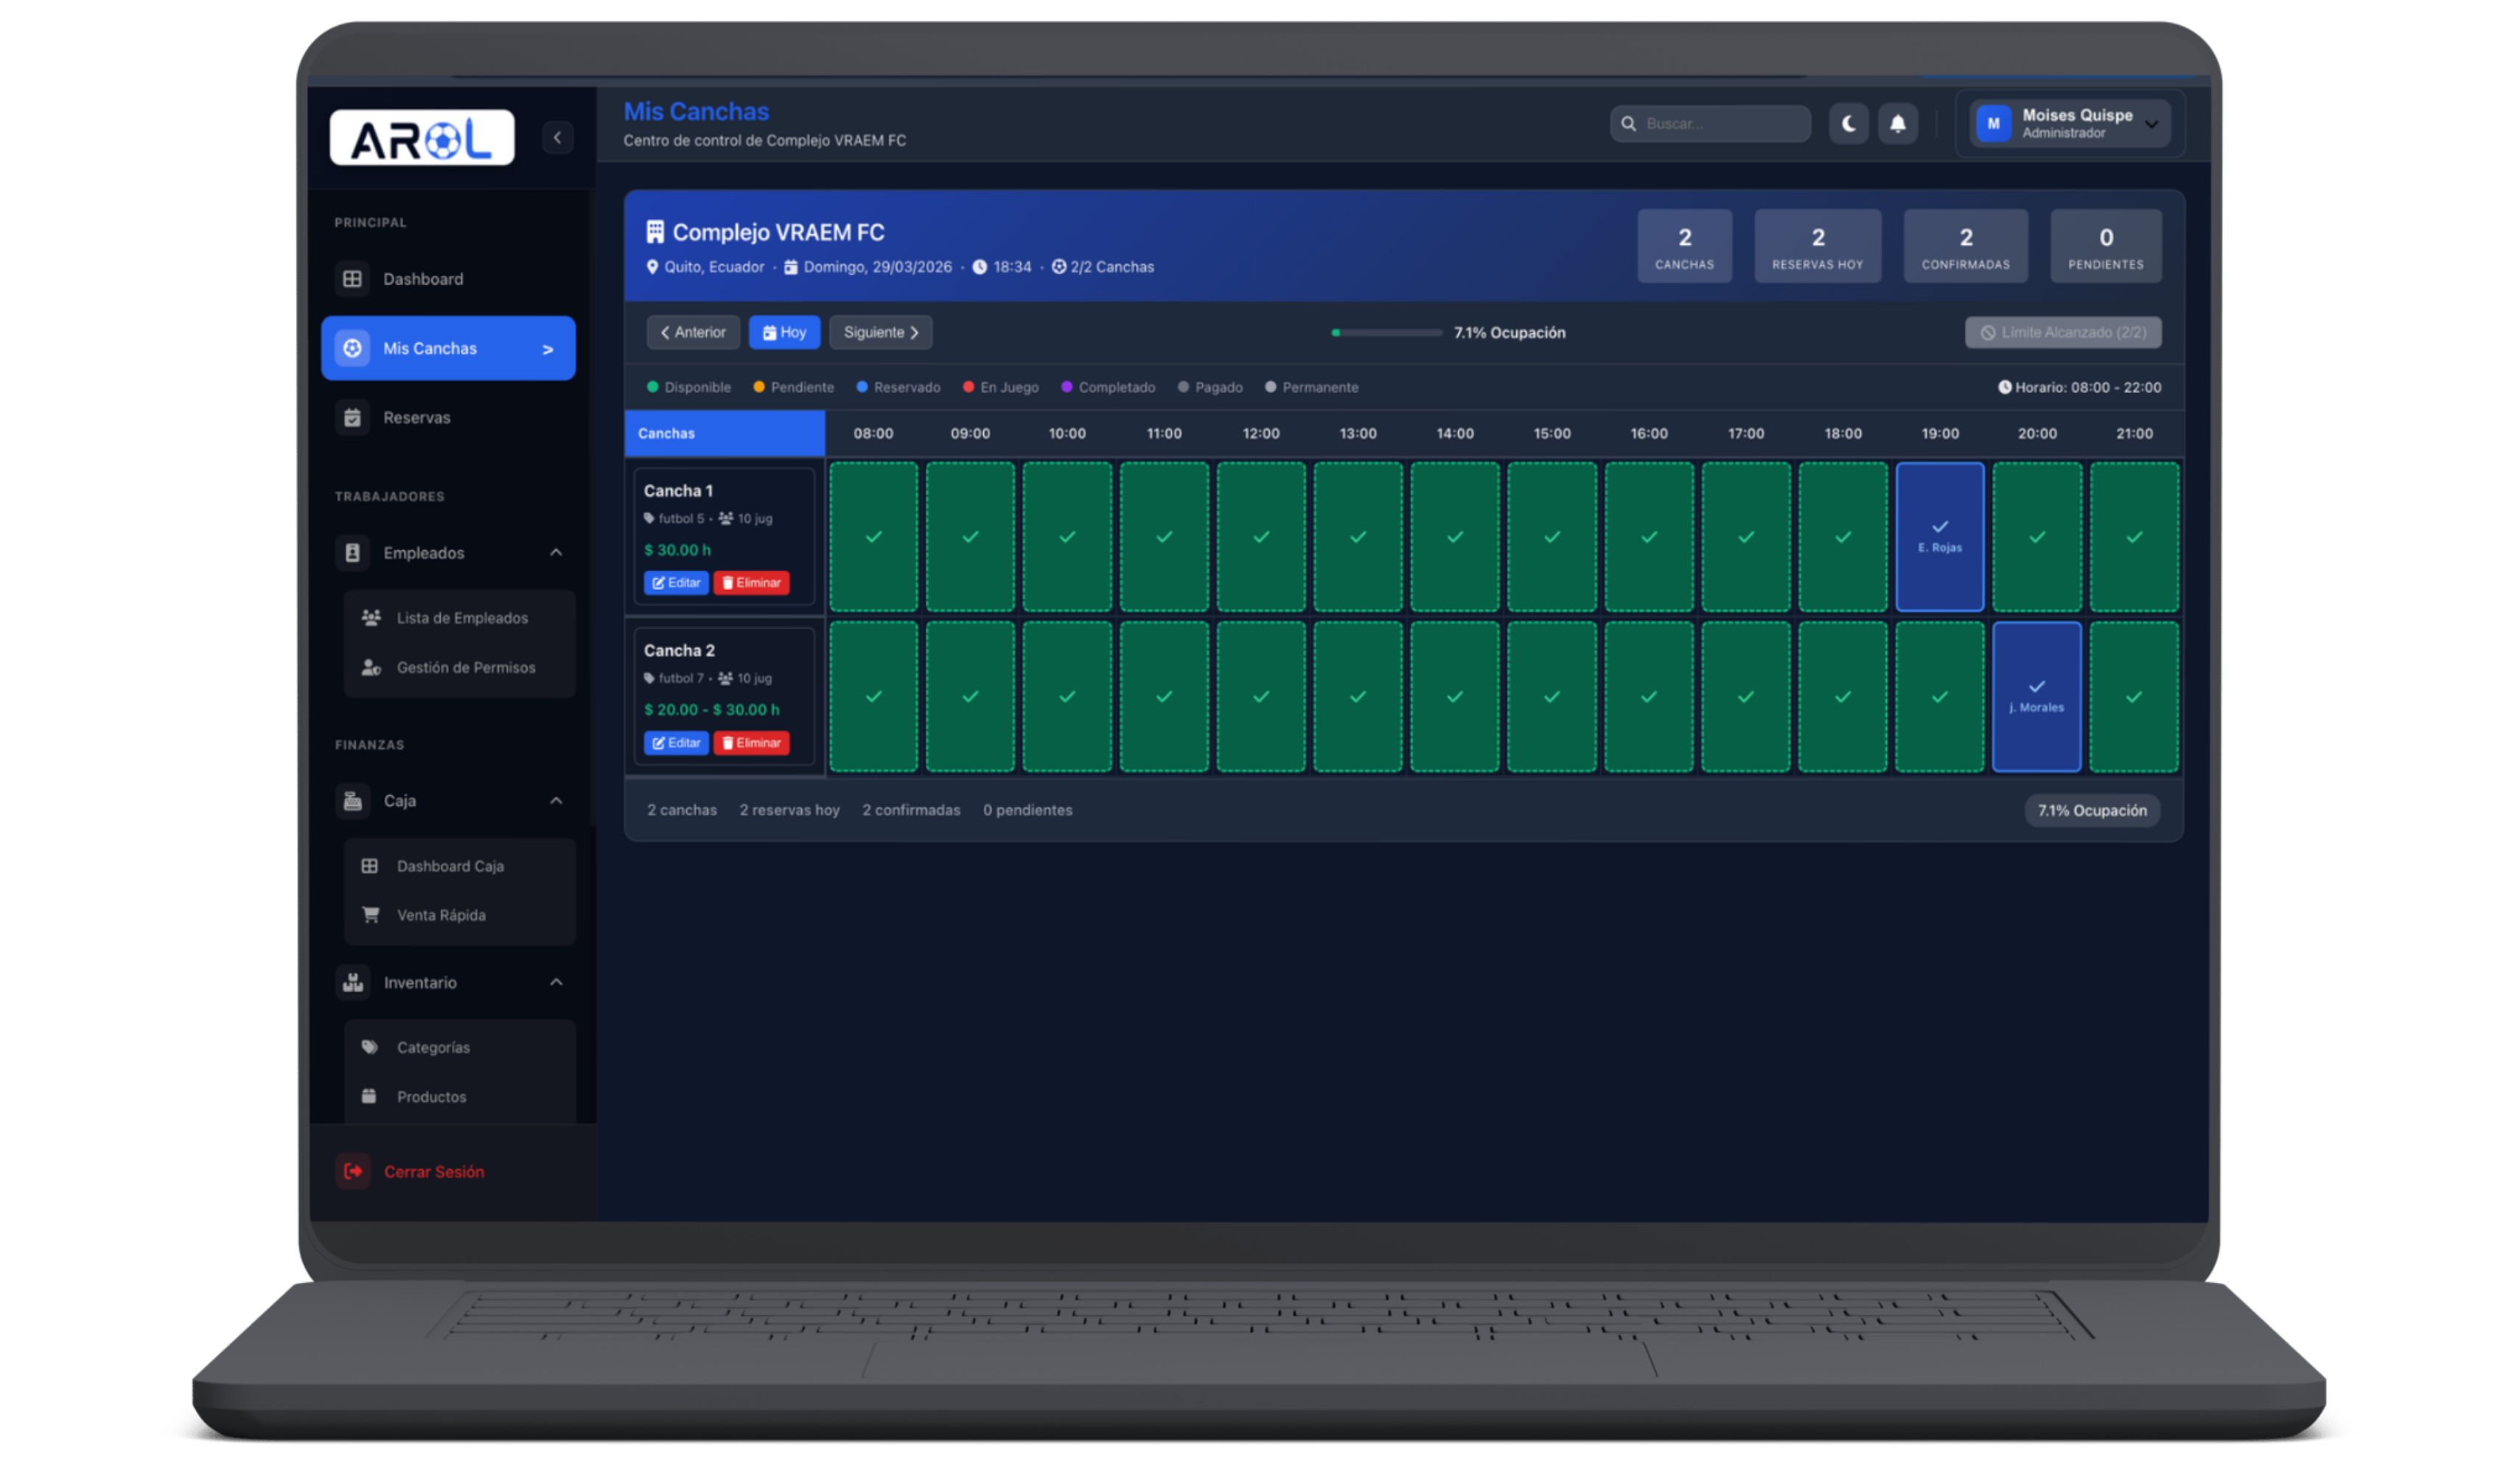Click Eliminar on Cancha 2
The height and width of the screenshot is (1467, 2520).
[x=751, y=743]
